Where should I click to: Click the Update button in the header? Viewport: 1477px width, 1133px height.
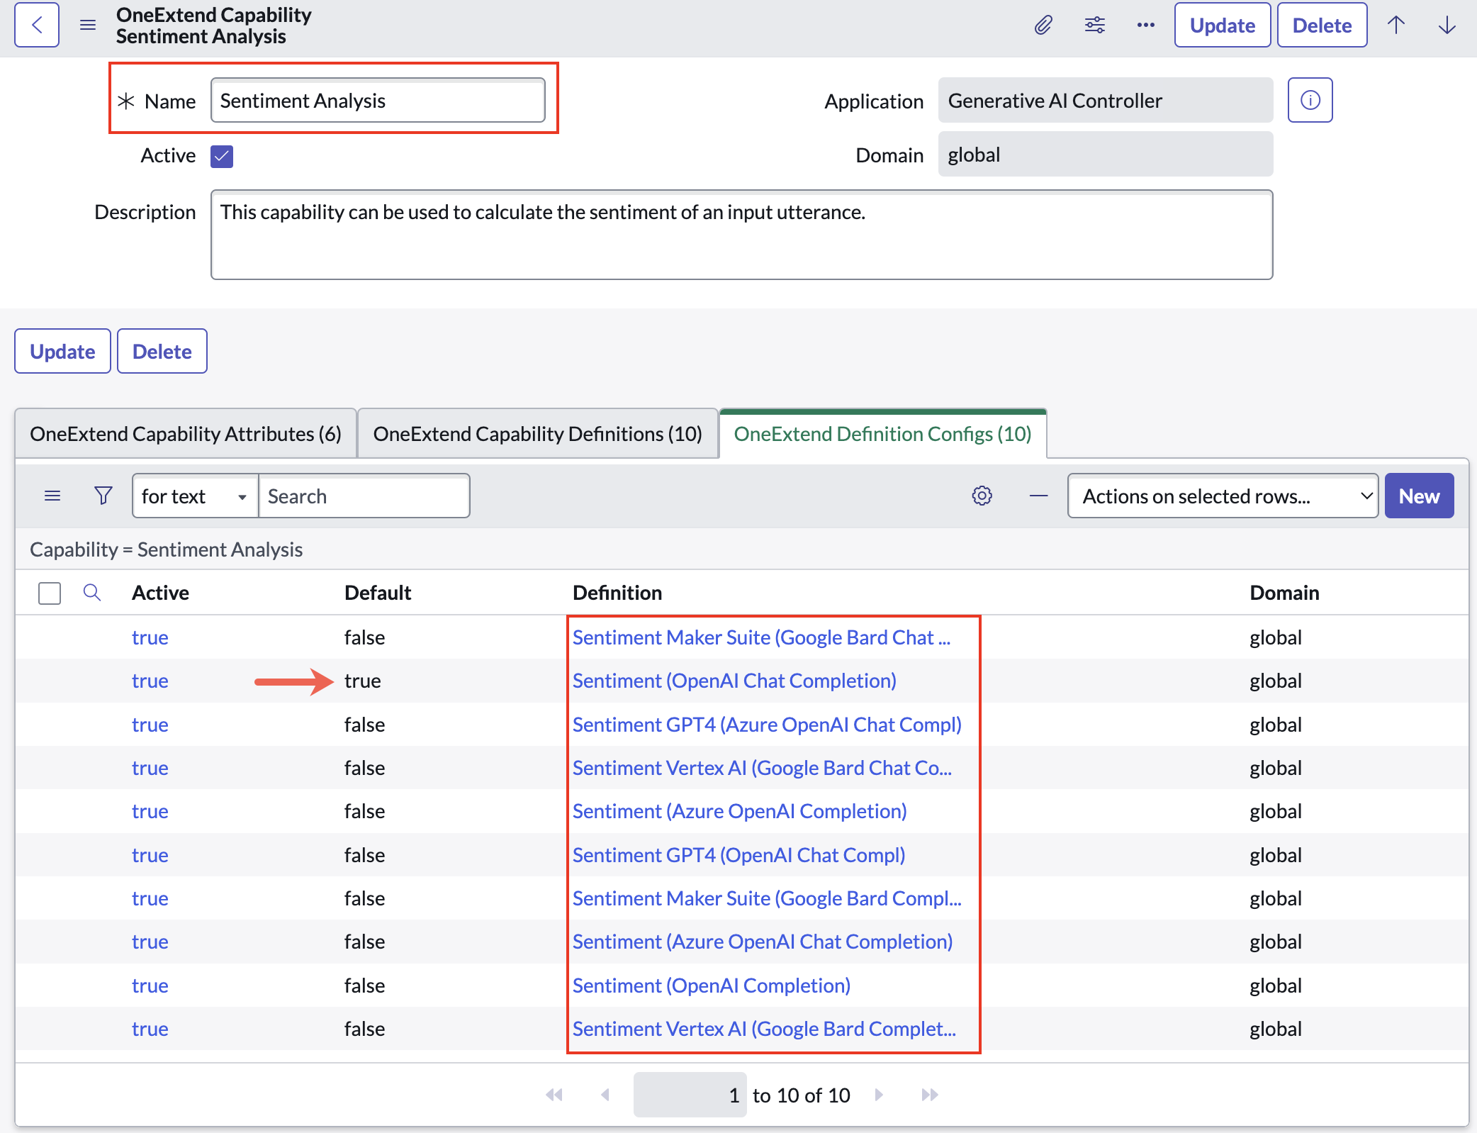click(1223, 26)
